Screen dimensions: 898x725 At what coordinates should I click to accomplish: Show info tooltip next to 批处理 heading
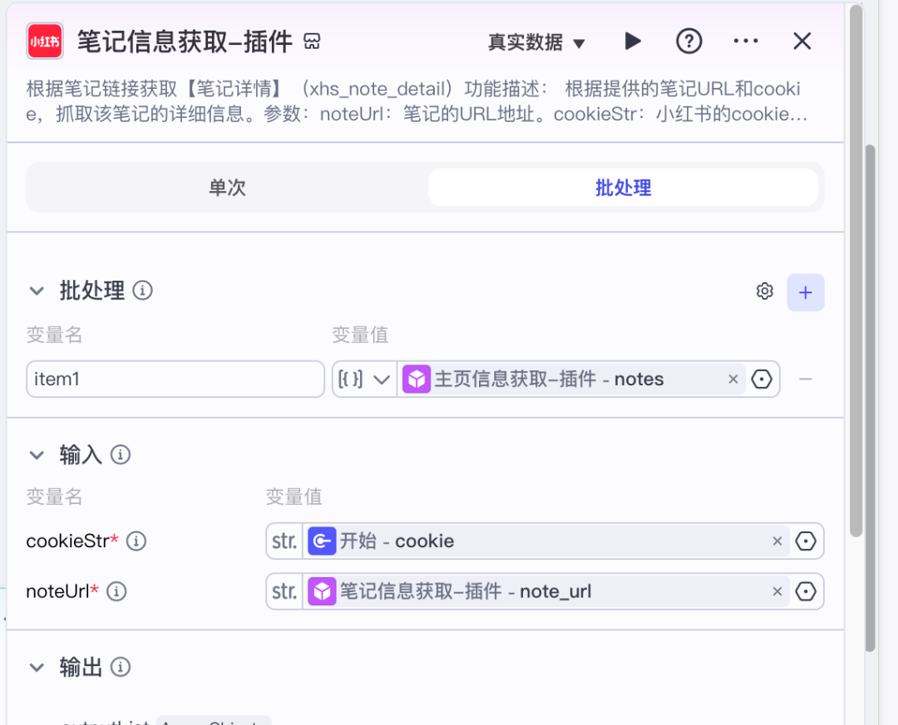[x=143, y=291]
